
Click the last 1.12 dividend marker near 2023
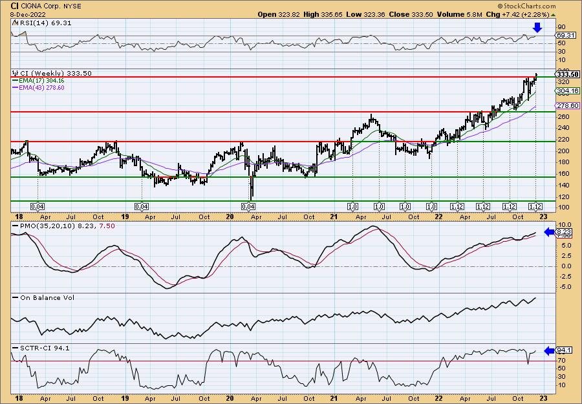(x=535, y=207)
